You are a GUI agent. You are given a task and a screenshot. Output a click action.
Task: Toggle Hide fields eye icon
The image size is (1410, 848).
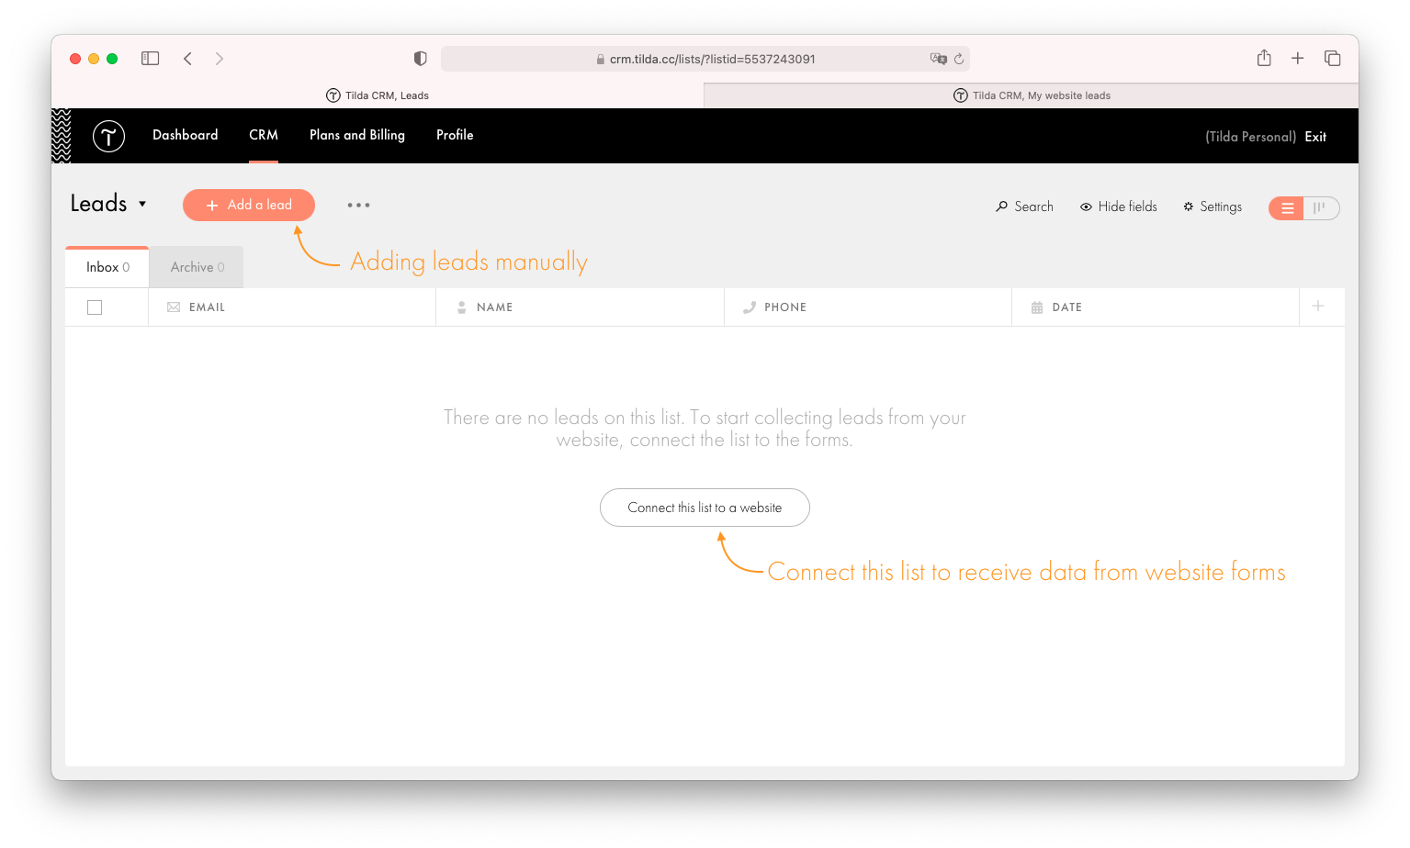click(x=1086, y=207)
